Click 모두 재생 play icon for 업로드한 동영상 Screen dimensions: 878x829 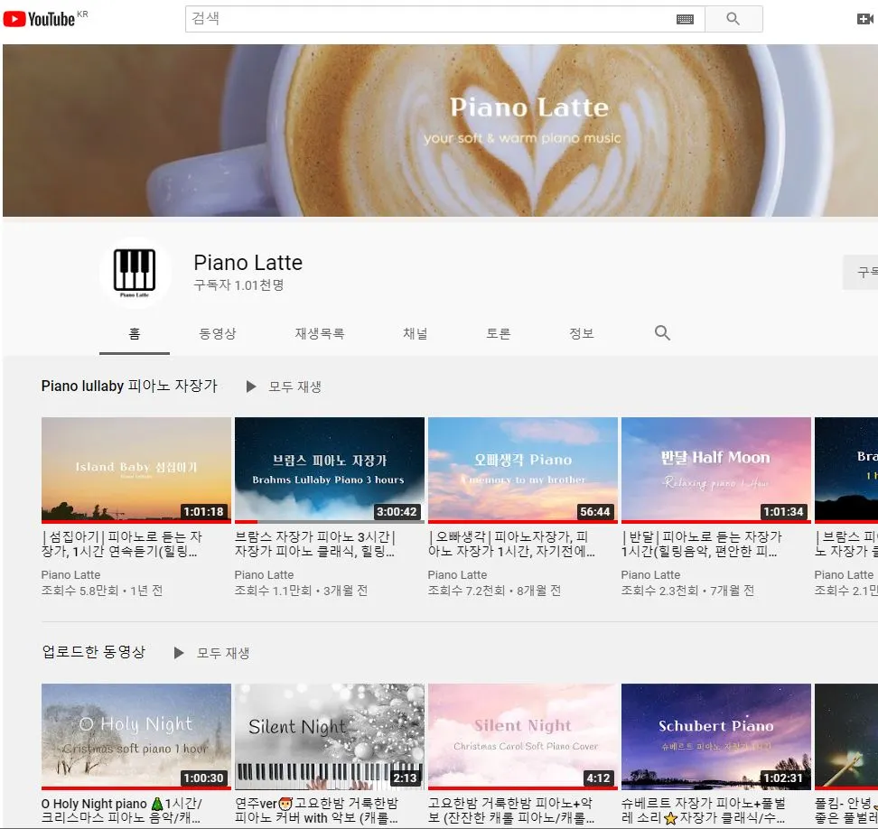coord(178,652)
